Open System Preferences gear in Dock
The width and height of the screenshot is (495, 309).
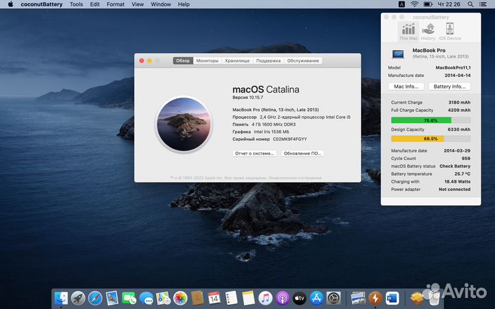point(333,298)
